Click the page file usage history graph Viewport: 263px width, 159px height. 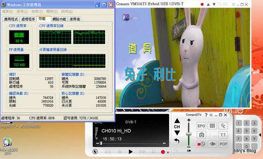tap(72, 61)
